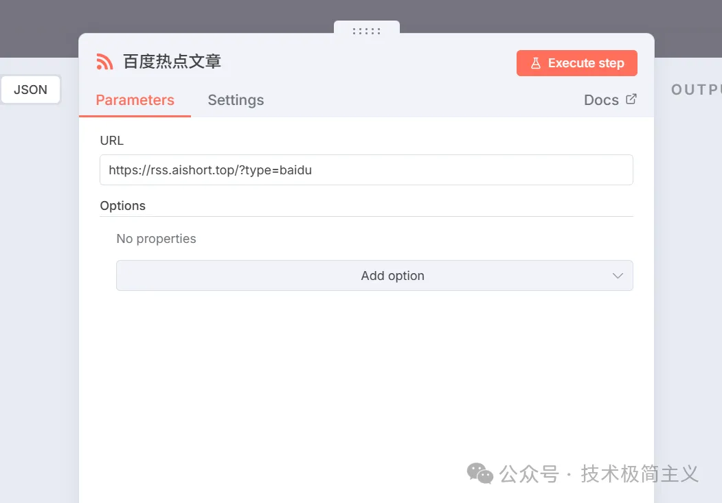Screen dimensions: 722x503
Task: Focus the URL input field
Action: 366,170
